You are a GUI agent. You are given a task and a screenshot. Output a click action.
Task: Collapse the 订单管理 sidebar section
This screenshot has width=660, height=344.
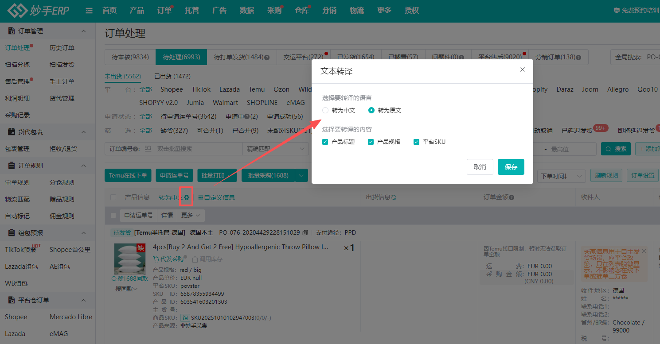click(x=83, y=31)
